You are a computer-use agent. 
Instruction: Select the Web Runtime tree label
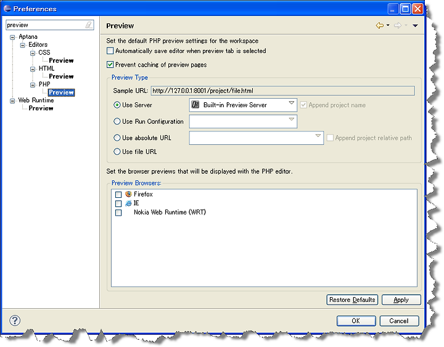pyautogui.click(x=36, y=100)
